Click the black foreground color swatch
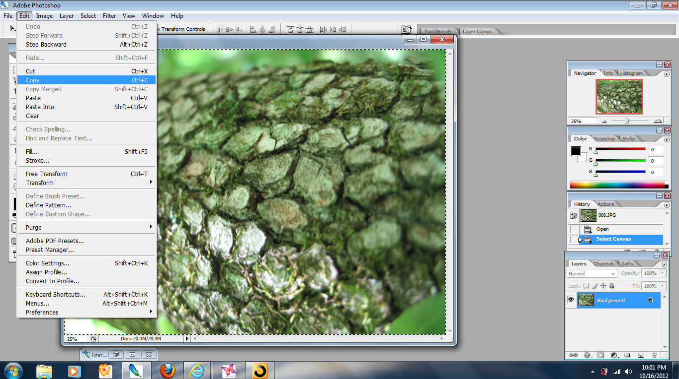 point(576,151)
